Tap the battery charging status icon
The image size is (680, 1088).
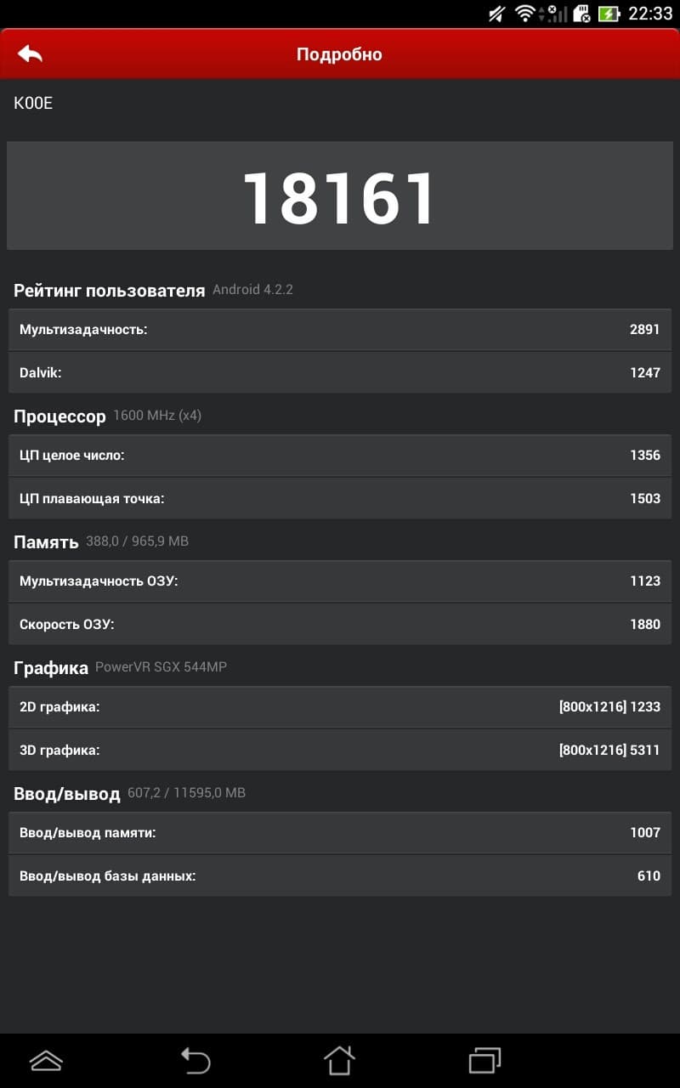[x=609, y=14]
